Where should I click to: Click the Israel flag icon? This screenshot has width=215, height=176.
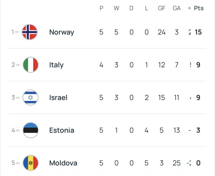click(x=30, y=97)
